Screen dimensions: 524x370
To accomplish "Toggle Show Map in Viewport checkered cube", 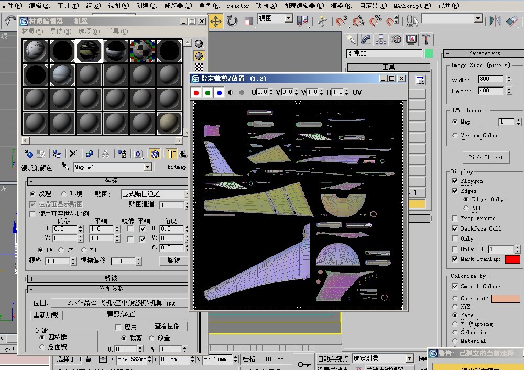I will tap(155, 154).
